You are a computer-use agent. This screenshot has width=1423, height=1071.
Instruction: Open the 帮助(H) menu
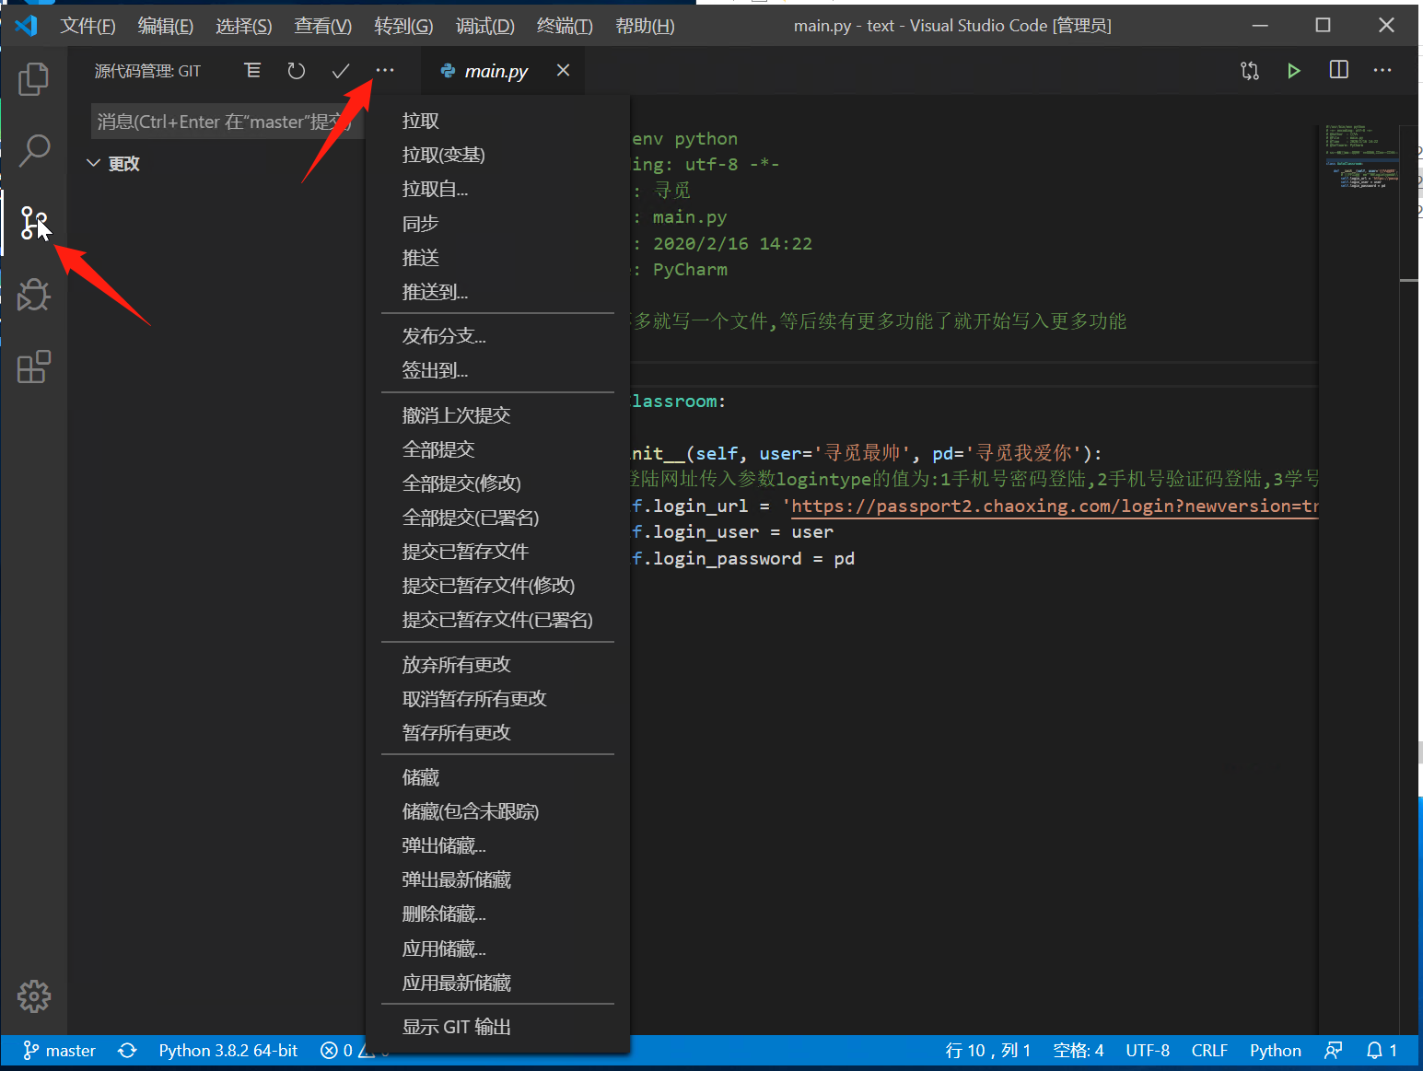645,26
